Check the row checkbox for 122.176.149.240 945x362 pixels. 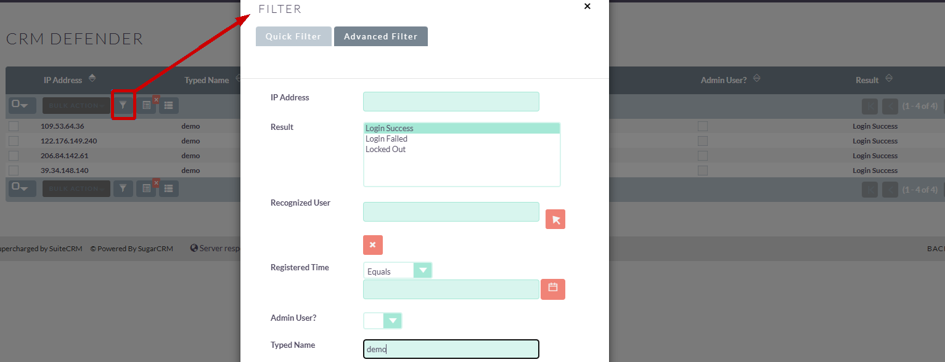(x=14, y=141)
